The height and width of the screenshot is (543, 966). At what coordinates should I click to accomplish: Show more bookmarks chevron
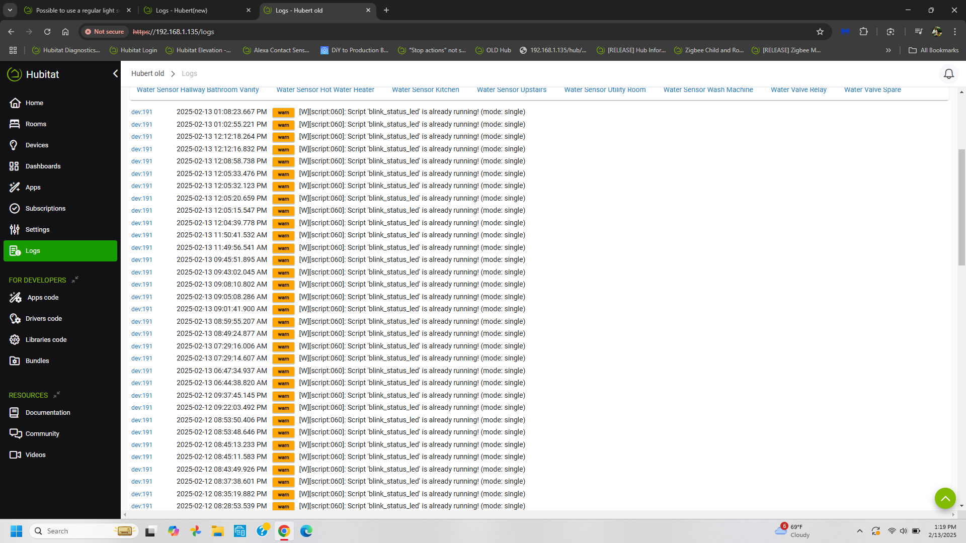889,50
